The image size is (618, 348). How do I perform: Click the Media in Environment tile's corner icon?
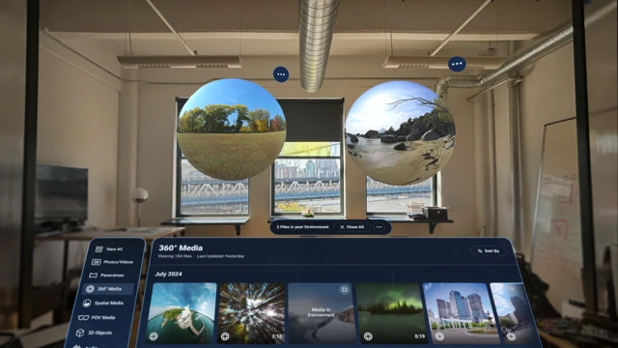(344, 290)
